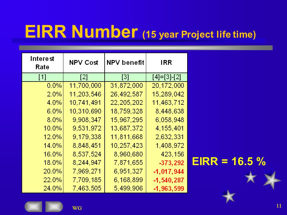Image resolution: width=287 pixels, height=215 pixels.
Task: Select the 6.0% interest rate cell
Action: coord(54,111)
